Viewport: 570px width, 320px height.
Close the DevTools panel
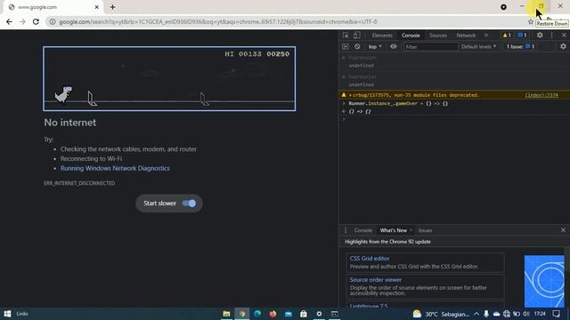(564, 36)
